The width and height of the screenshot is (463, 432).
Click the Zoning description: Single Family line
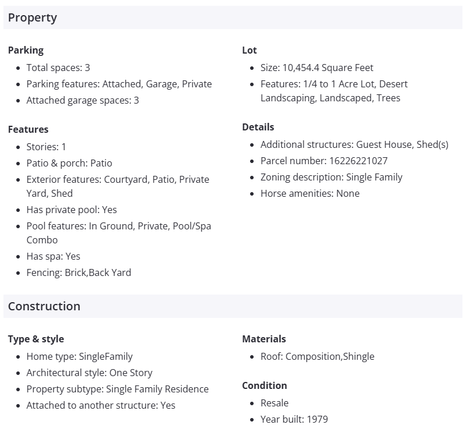332,177
